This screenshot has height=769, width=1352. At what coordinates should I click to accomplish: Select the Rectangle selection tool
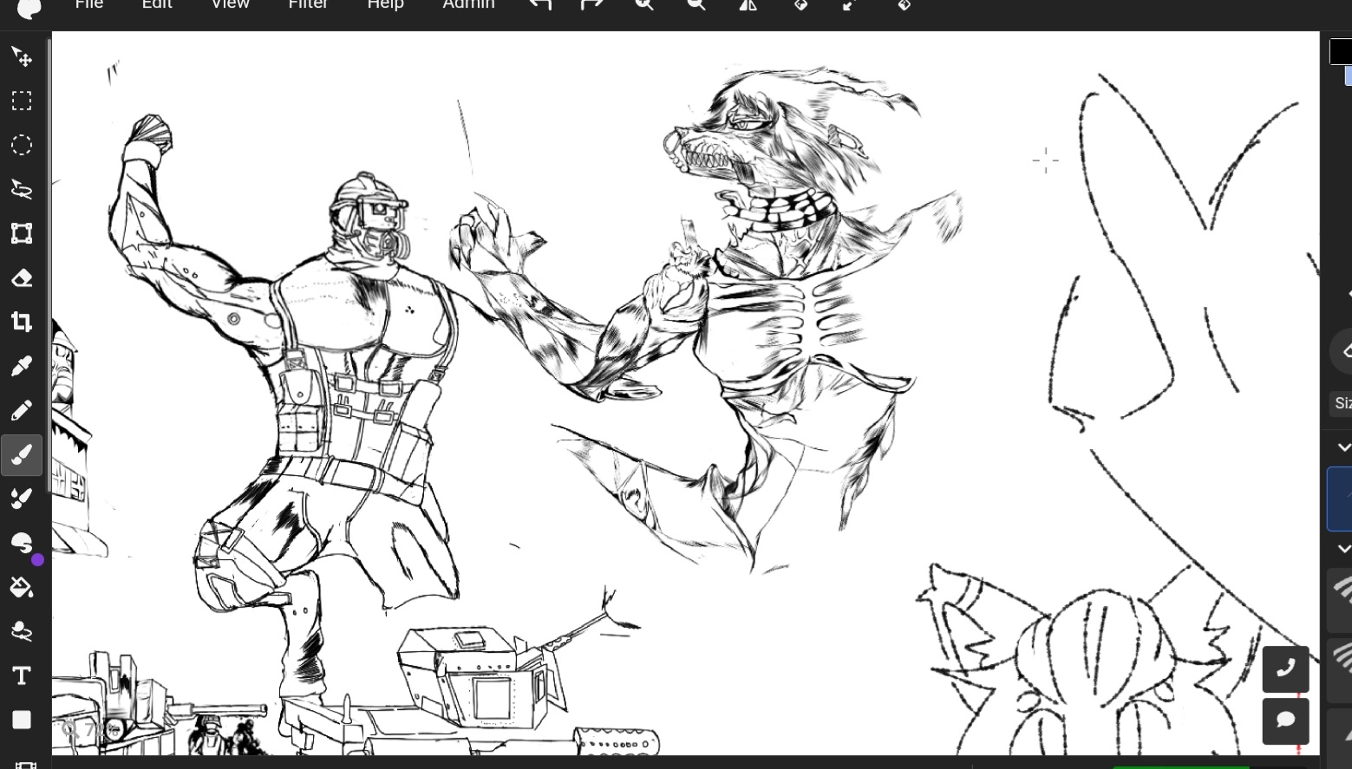point(22,101)
